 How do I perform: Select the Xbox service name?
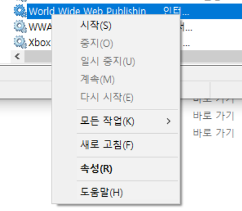click(40, 43)
